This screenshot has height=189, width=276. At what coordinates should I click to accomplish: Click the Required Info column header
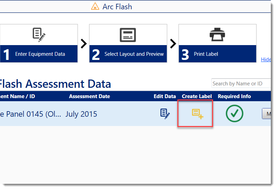click(x=234, y=96)
